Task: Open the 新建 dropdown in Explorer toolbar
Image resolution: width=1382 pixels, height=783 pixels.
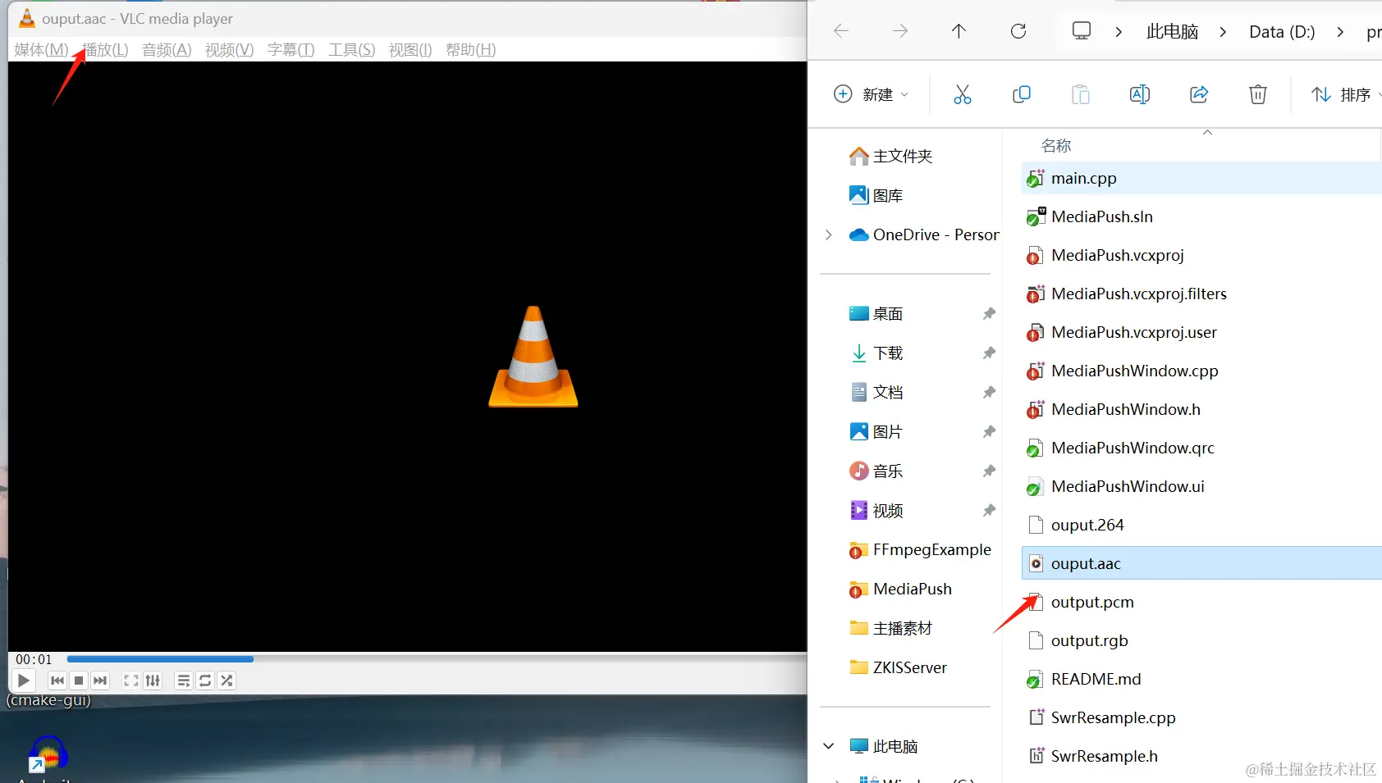Action: click(872, 94)
